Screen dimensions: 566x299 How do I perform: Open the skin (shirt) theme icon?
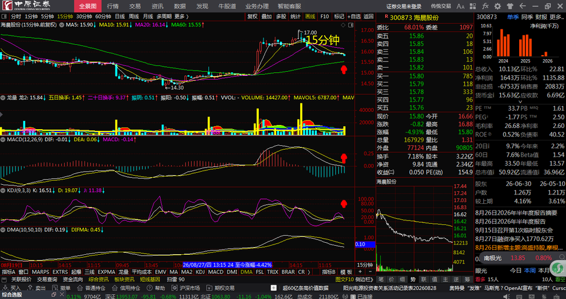point(510,6)
